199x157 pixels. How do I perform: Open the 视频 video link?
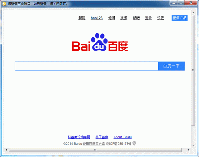(x=124, y=18)
